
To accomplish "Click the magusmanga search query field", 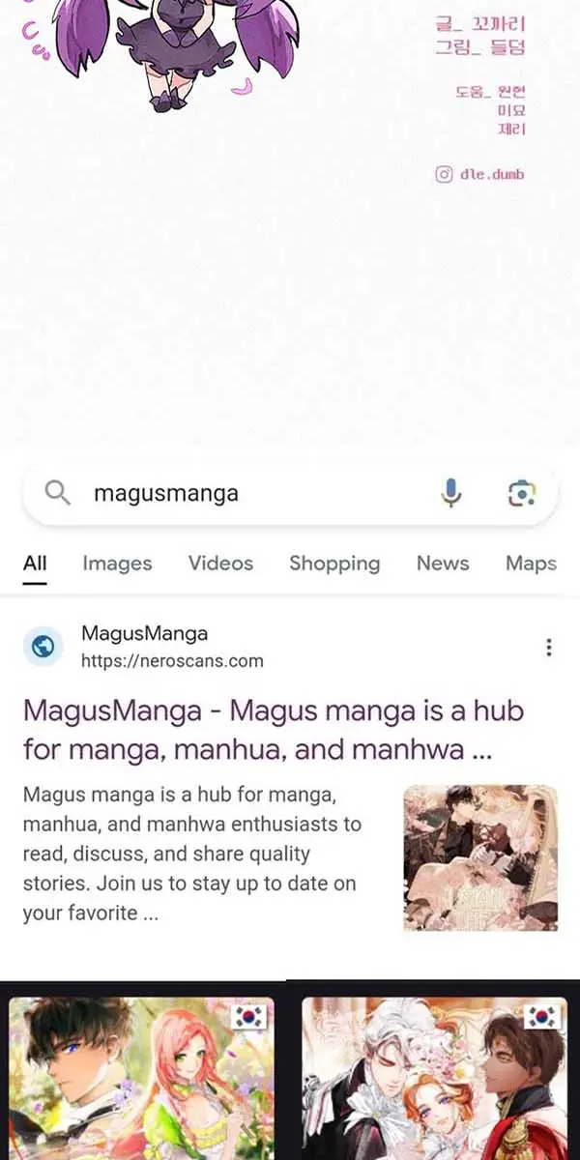I will [261, 493].
